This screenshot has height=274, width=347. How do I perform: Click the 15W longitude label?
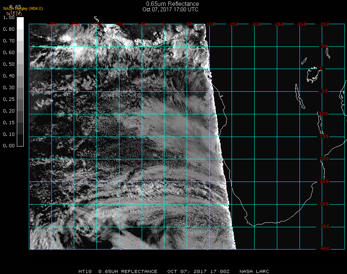tap(98, 24)
